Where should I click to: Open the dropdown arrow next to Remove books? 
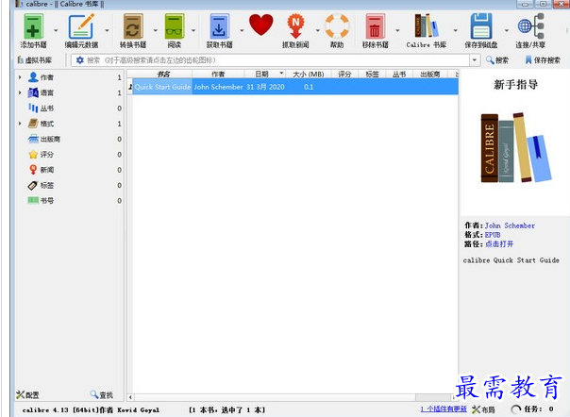[397, 30]
